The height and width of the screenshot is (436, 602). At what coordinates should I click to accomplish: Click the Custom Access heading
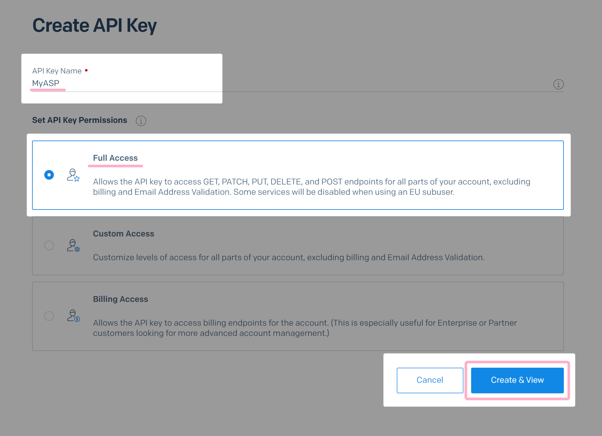(123, 234)
